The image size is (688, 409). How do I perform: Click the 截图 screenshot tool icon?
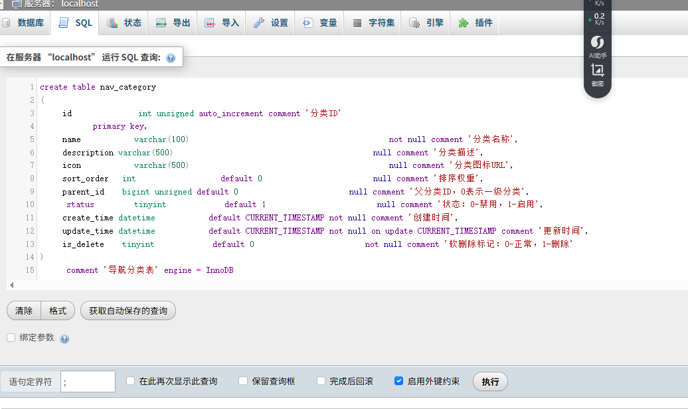(x=597, y=70)
